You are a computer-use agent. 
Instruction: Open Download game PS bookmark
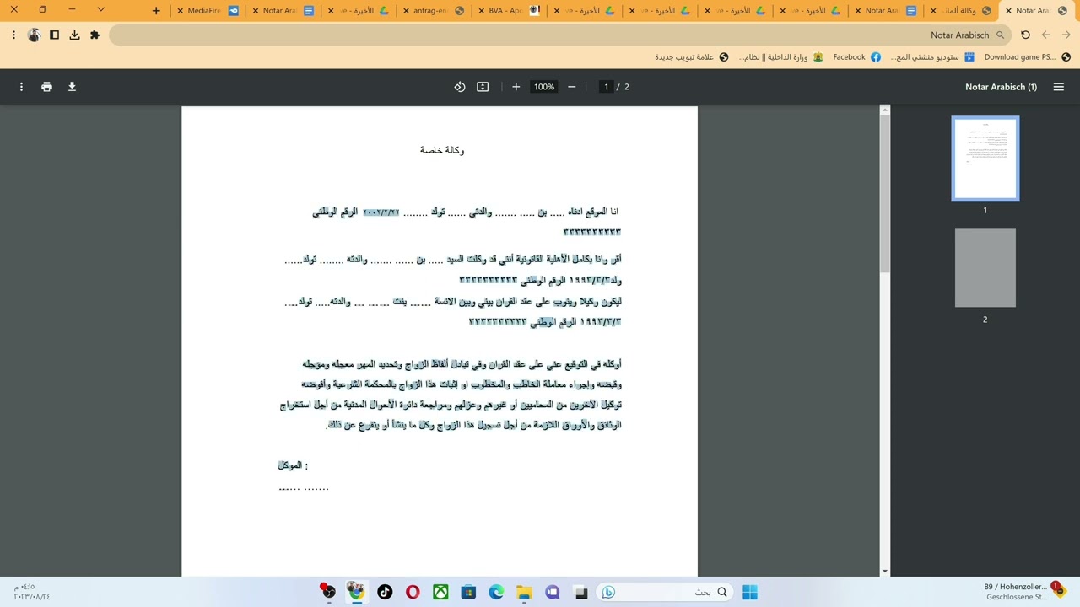(1027, 57)
